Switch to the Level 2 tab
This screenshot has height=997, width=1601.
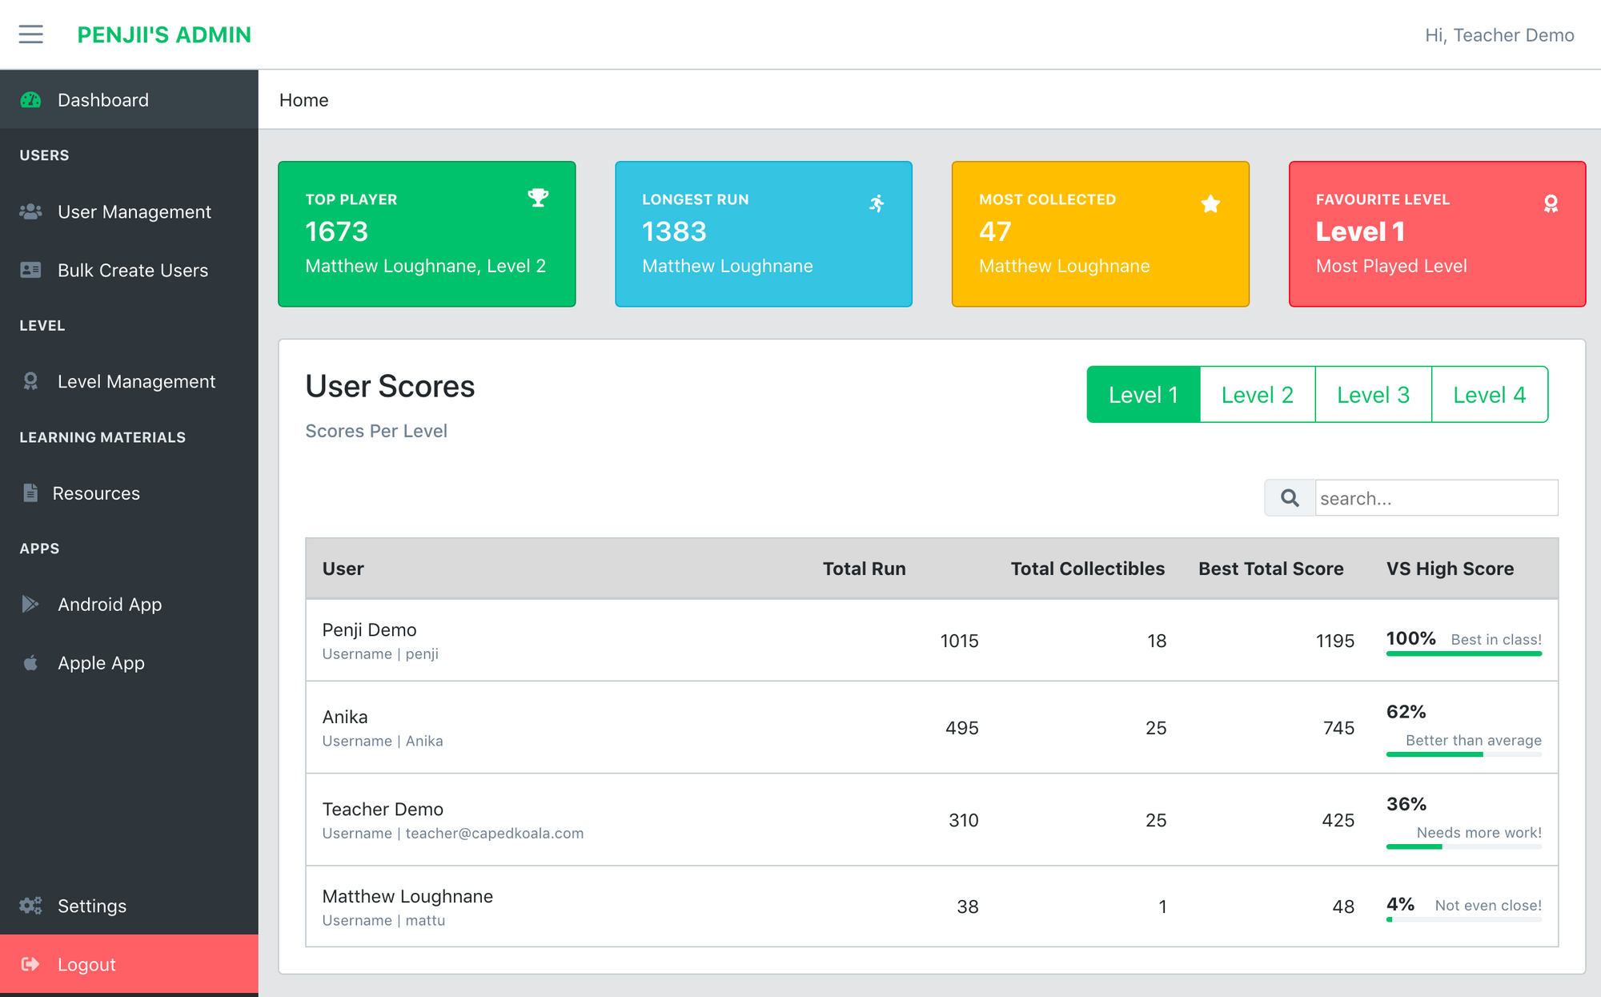[x=1257, y=395]
